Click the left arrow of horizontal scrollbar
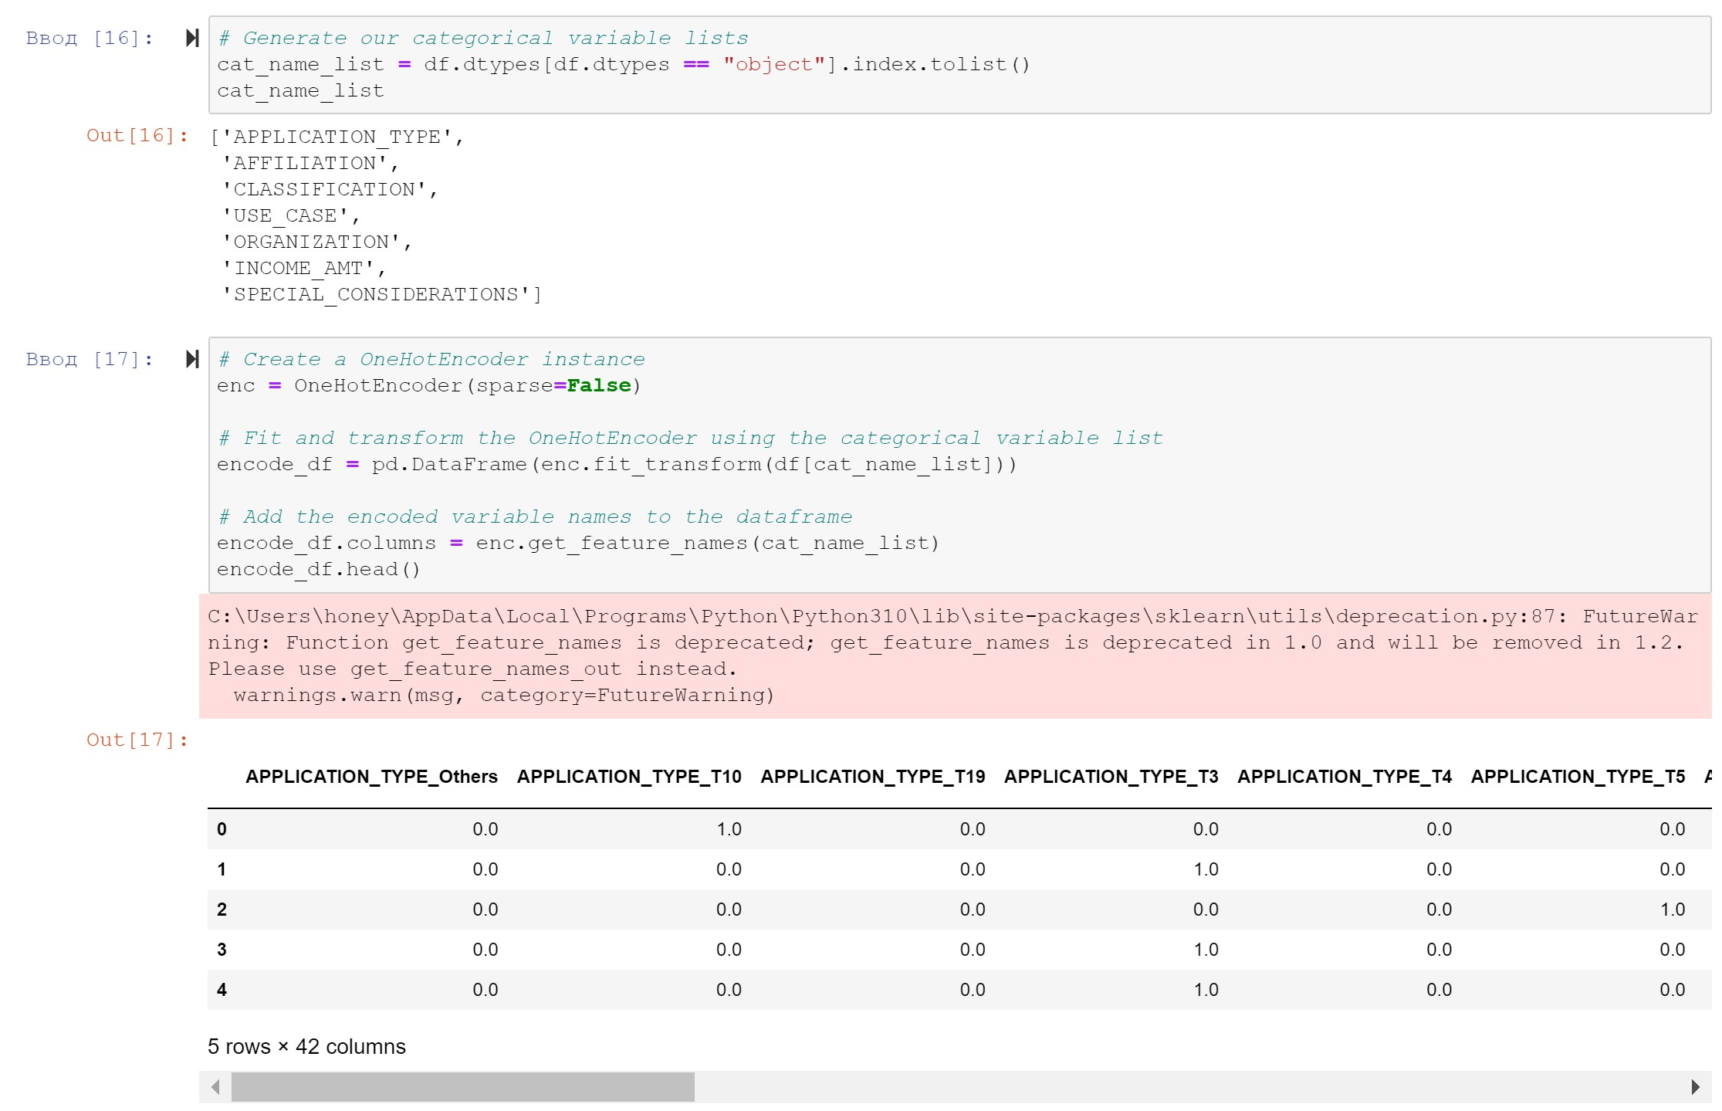Image resolution: width=1722 pixels, height=1111 pixels. [215, 1087]
